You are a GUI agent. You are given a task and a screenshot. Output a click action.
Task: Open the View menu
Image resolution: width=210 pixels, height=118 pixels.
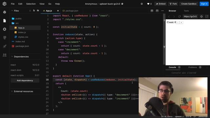point(42,4)
